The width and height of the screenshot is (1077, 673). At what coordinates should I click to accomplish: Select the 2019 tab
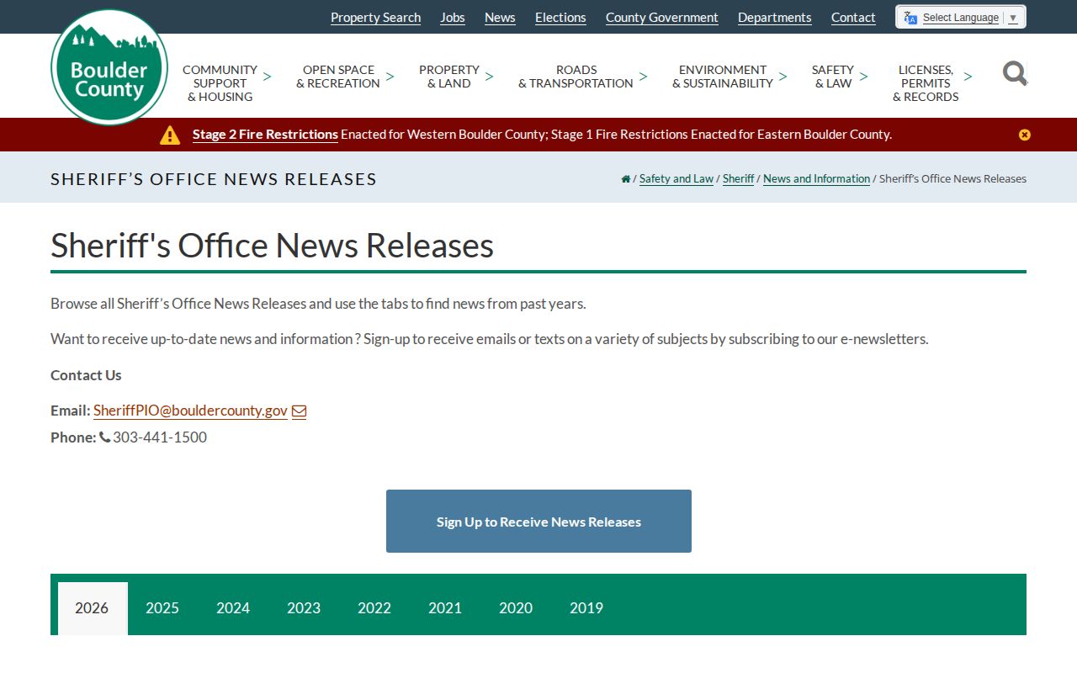click(586, 608)
